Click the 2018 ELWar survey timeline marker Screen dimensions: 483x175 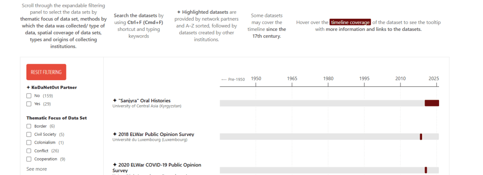(421, 137)
